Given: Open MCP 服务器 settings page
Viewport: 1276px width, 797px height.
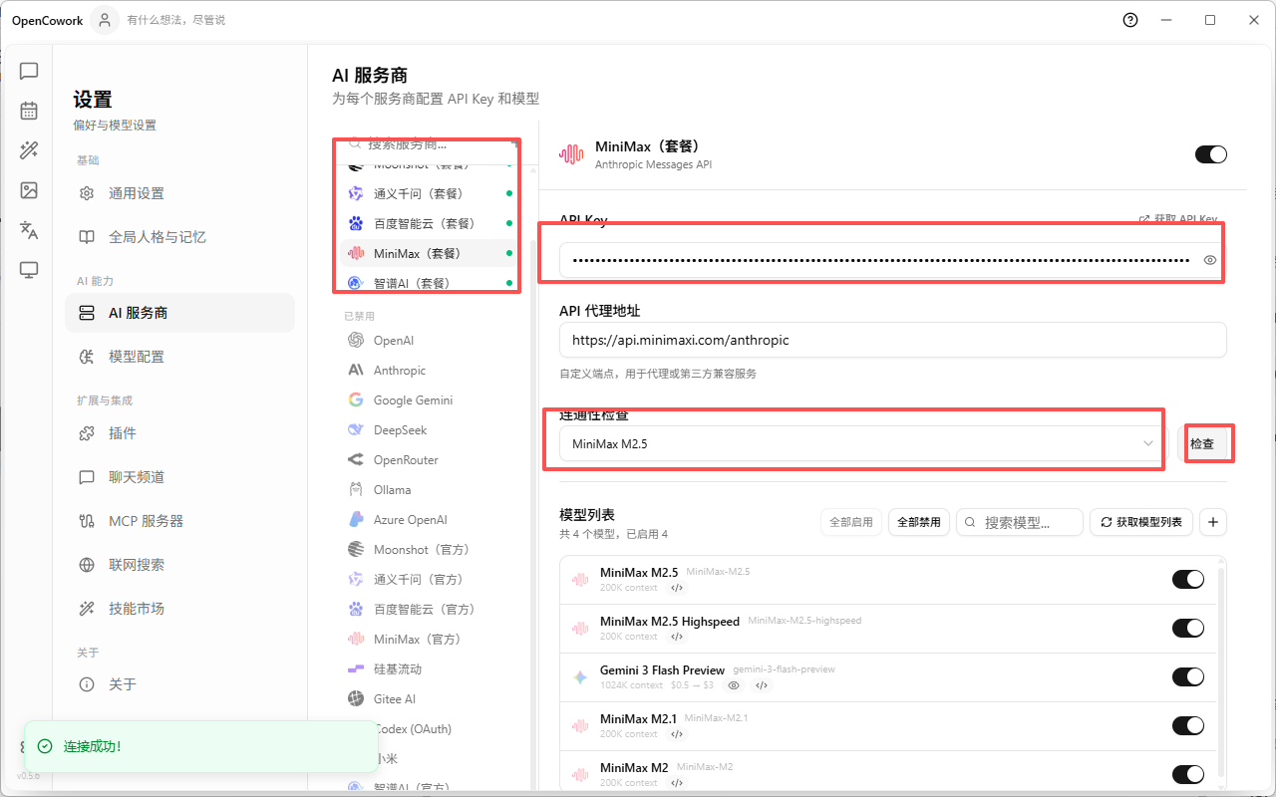Looking at the screenshot, I should pyautogui.click(x=179, y=521).
